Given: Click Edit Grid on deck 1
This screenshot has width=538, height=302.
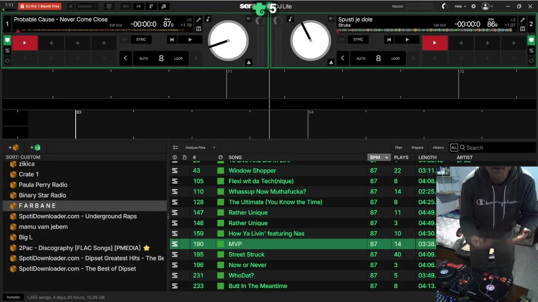Looking at the screenshot, I should coord(116,25).
